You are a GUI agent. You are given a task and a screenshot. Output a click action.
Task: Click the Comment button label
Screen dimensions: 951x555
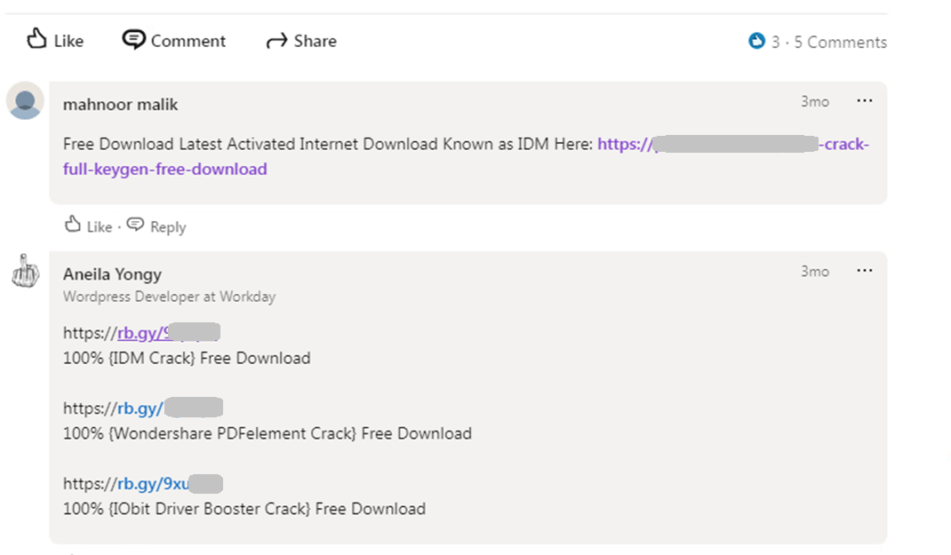(x=188, y=41)
